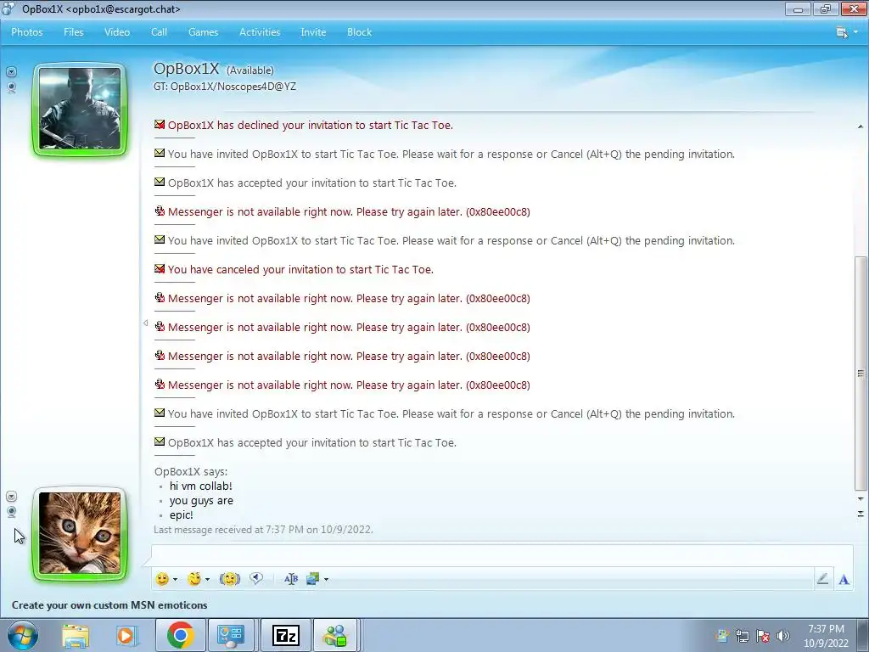Screen dimensions: 869x652
Task: Click the 'has declined your invitation' message
Action: point(311,126)
